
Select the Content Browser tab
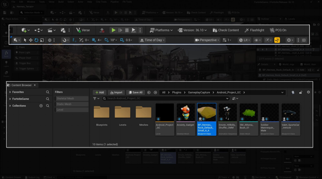tap(21, 85)
